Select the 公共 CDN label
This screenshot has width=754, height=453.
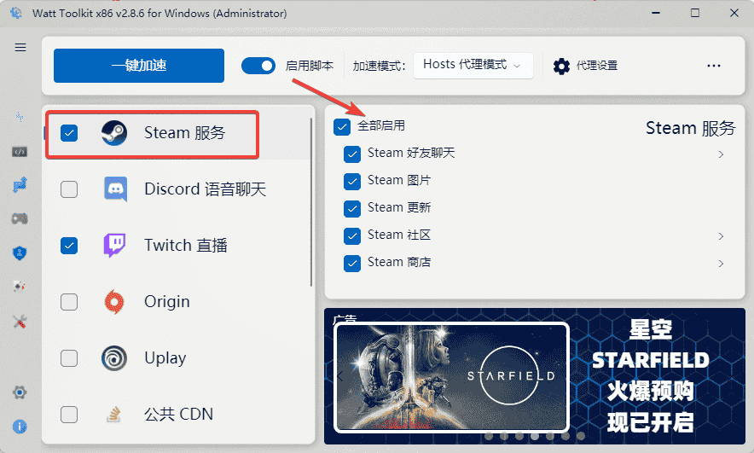[178, 415]
